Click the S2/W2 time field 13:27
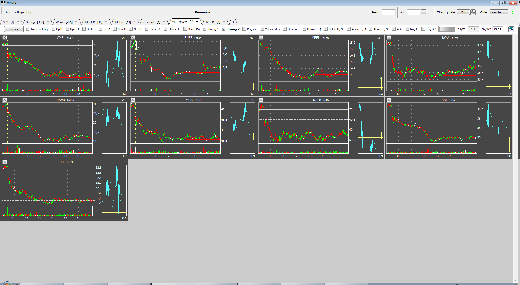 pyautogui.click(x=497, y=29)
